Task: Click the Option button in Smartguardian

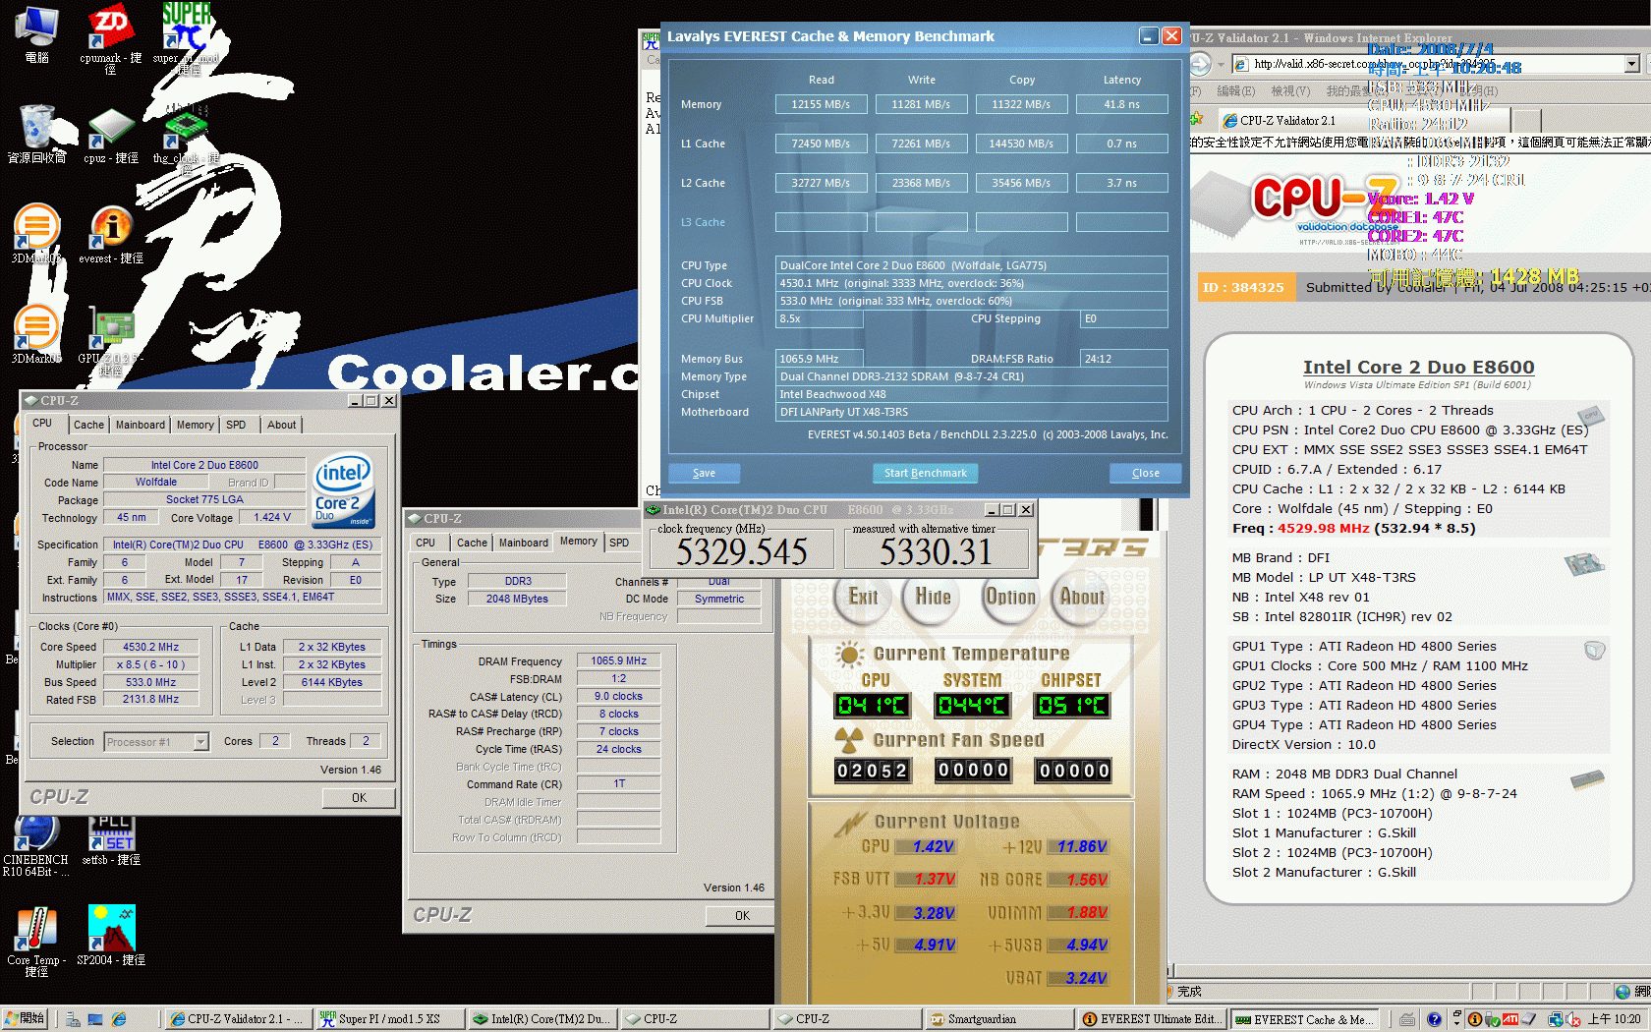Action: coord(1010,598)
